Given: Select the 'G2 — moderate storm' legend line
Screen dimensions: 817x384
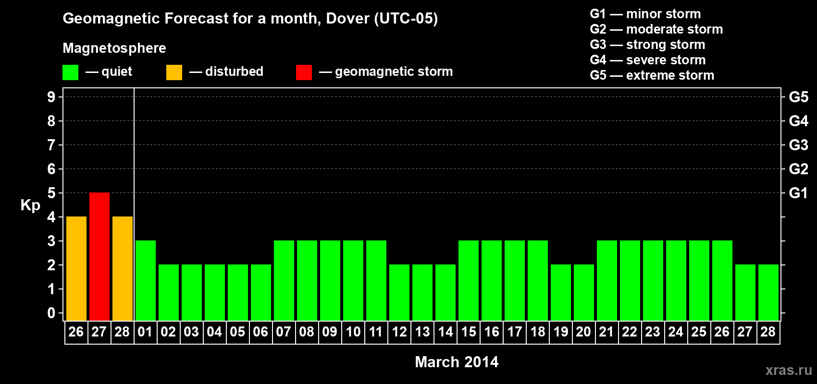Looking at the screenshot, I should tap(656, 29).
